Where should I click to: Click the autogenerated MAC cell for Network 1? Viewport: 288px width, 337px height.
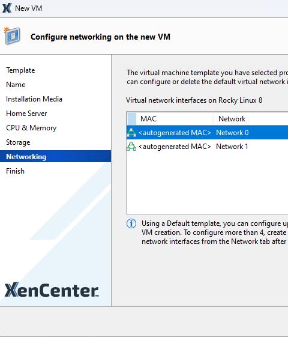(175, 147)
